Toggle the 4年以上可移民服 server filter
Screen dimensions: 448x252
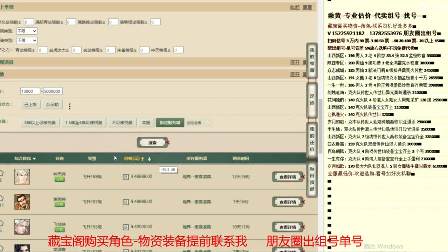click(x=40, y=122)
